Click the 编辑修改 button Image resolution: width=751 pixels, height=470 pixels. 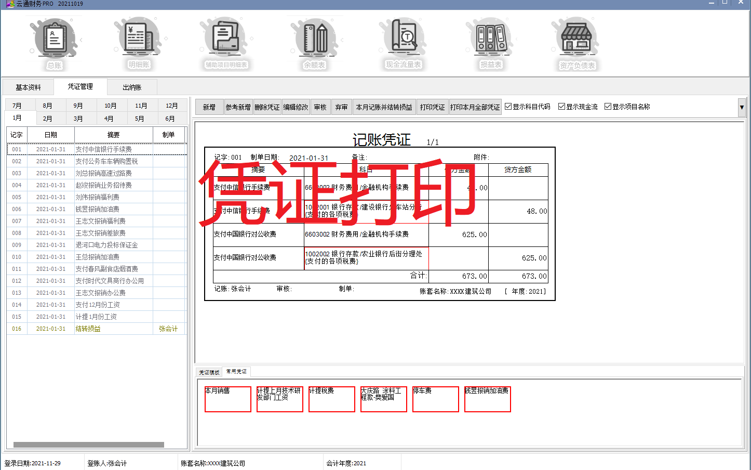point(296,107)
